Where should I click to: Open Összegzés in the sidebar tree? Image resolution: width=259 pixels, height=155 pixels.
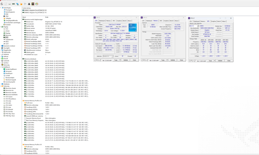pos(9,10)
